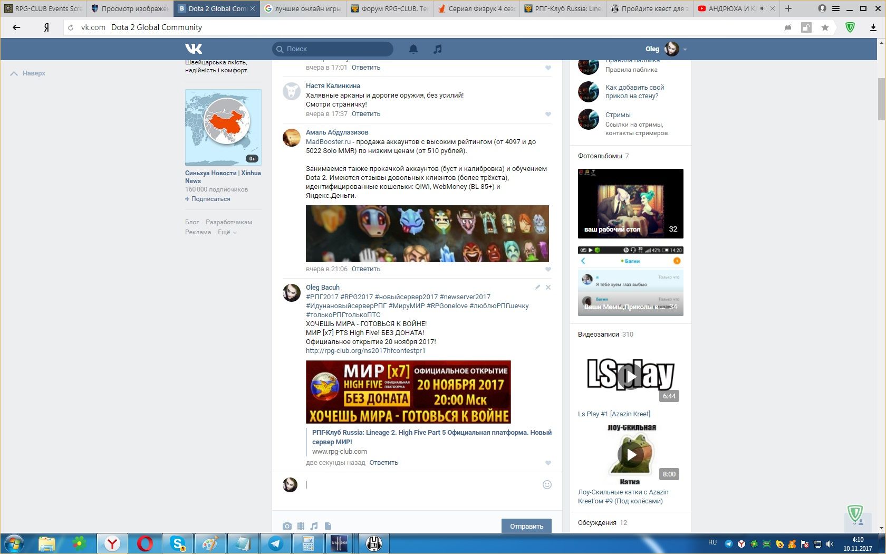The width and height of the screenshot is (886, 554).
Task: Open the Lineage II taskbar icon
Action: [x=339, y=543]
